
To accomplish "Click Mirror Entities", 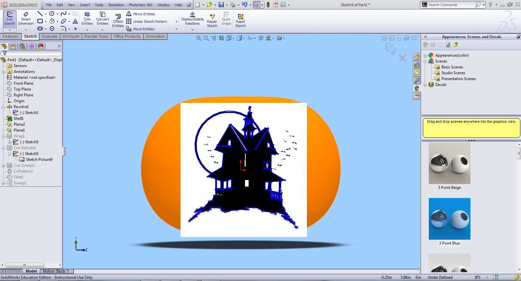I will click(x=140, y=14).
